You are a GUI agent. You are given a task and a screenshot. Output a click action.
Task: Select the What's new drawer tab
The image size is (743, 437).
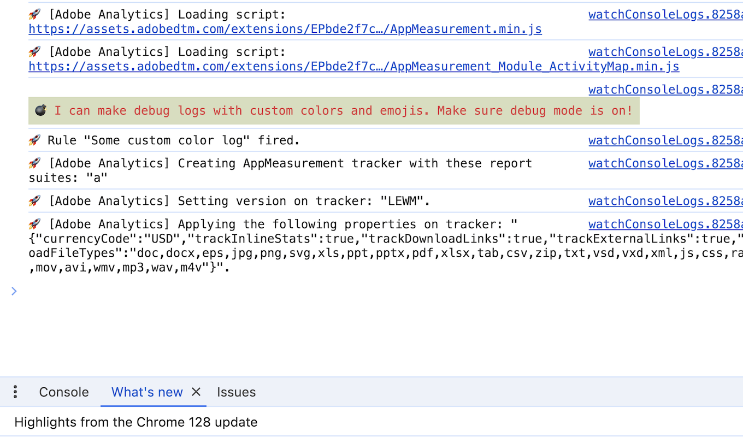click(x=147, y=392)
